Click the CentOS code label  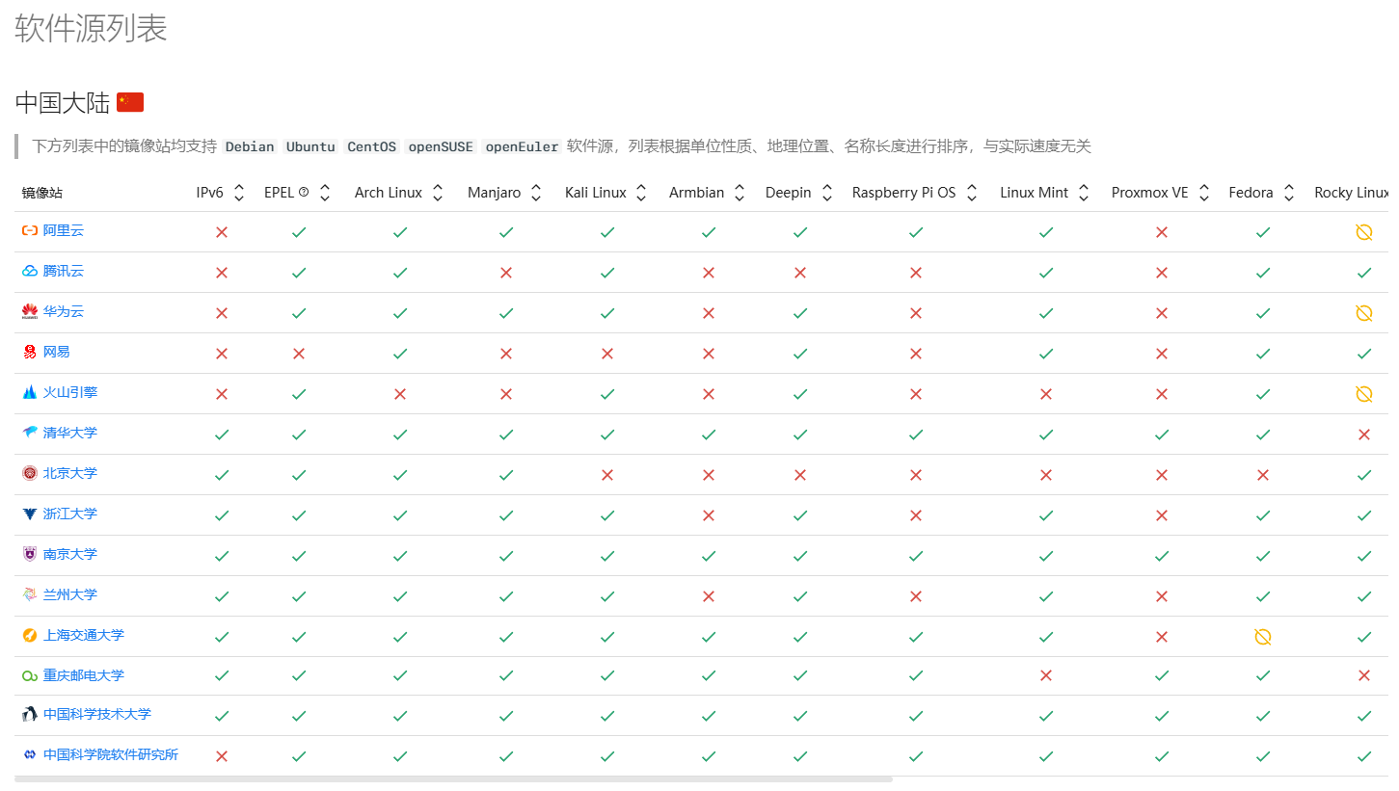[372, 146]
